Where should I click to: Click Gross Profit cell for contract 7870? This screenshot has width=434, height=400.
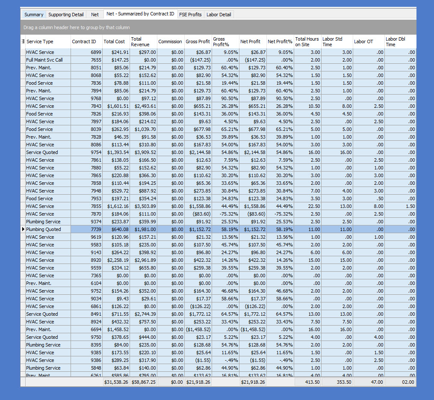point(198,214)
